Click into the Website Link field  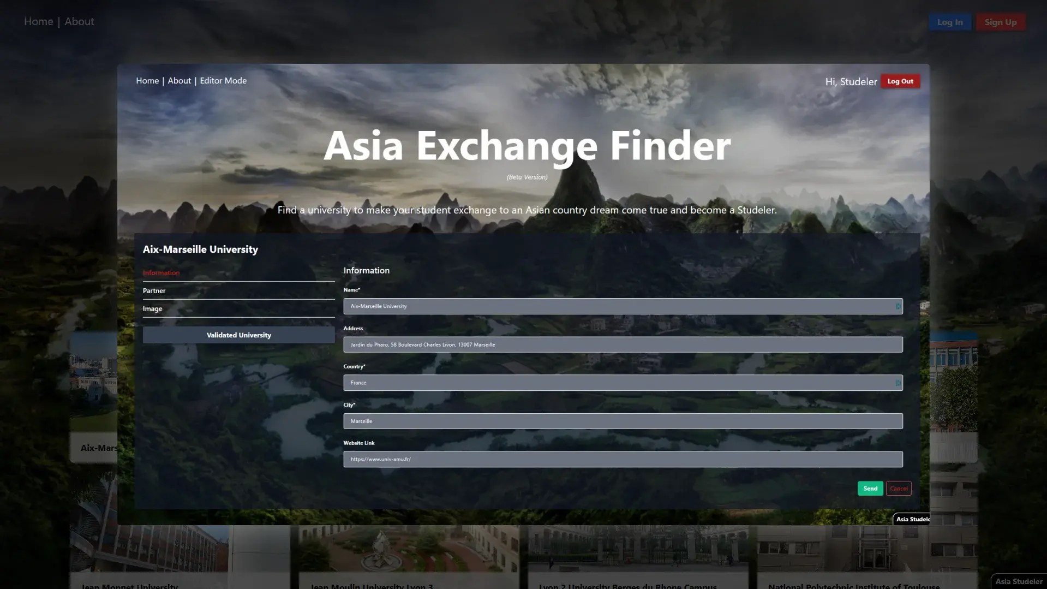pos(622,459)
